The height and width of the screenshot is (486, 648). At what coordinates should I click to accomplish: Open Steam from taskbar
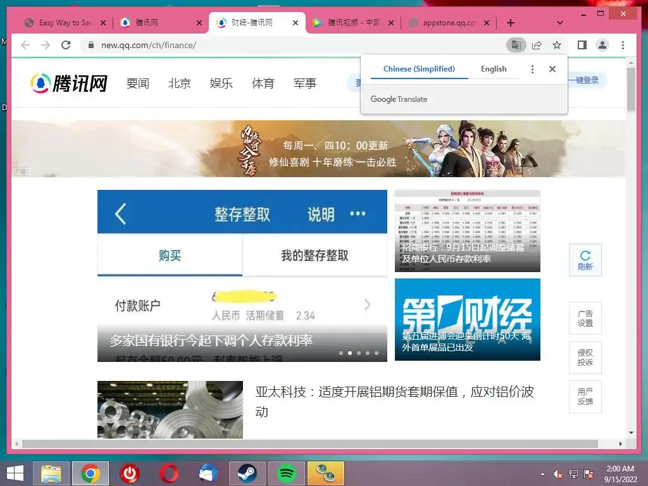coord(247,473)
